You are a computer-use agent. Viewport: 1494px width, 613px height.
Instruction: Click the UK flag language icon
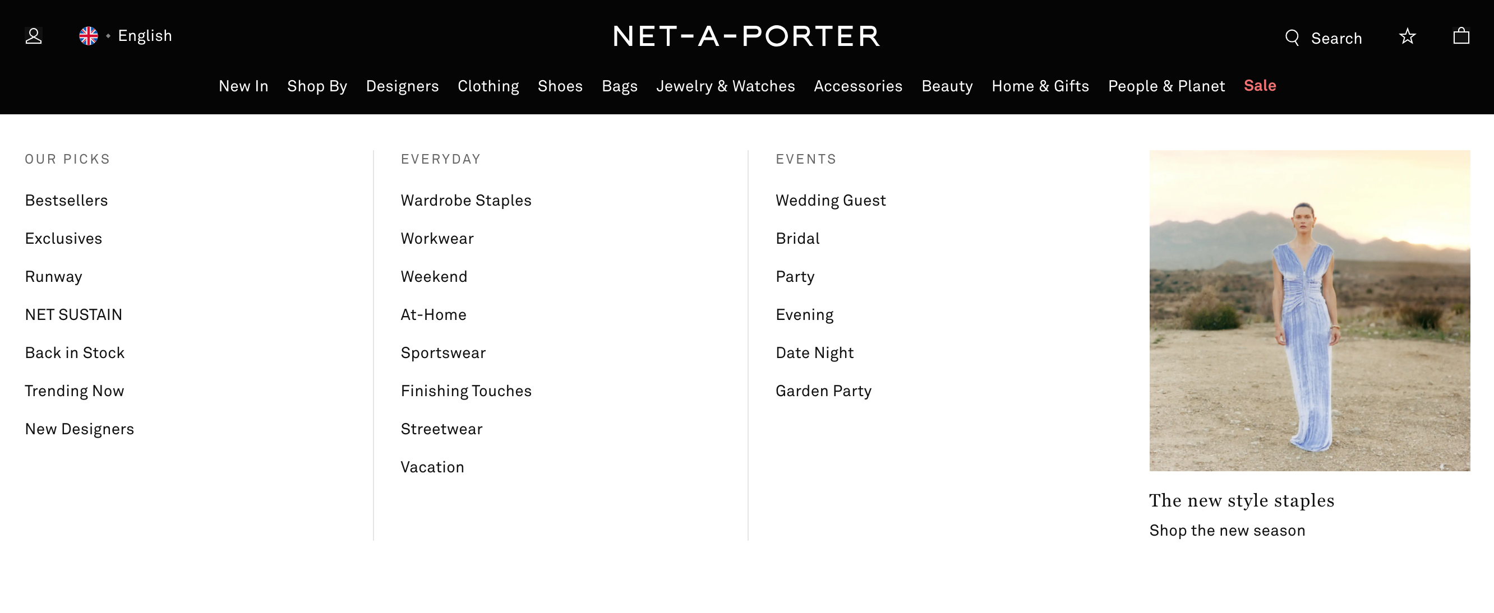click(x=88, y=36)
